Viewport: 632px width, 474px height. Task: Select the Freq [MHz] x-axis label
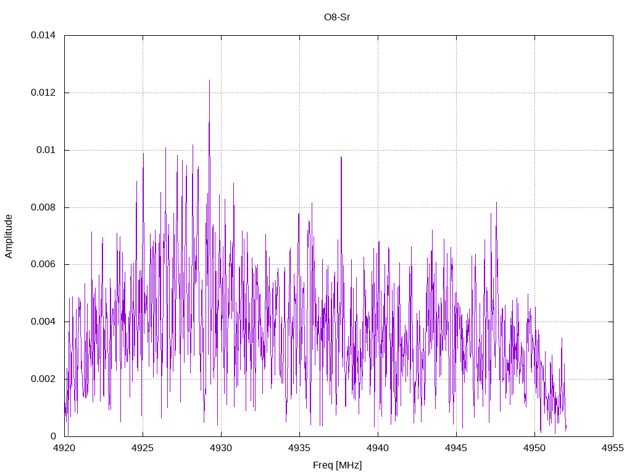point(338,465)
